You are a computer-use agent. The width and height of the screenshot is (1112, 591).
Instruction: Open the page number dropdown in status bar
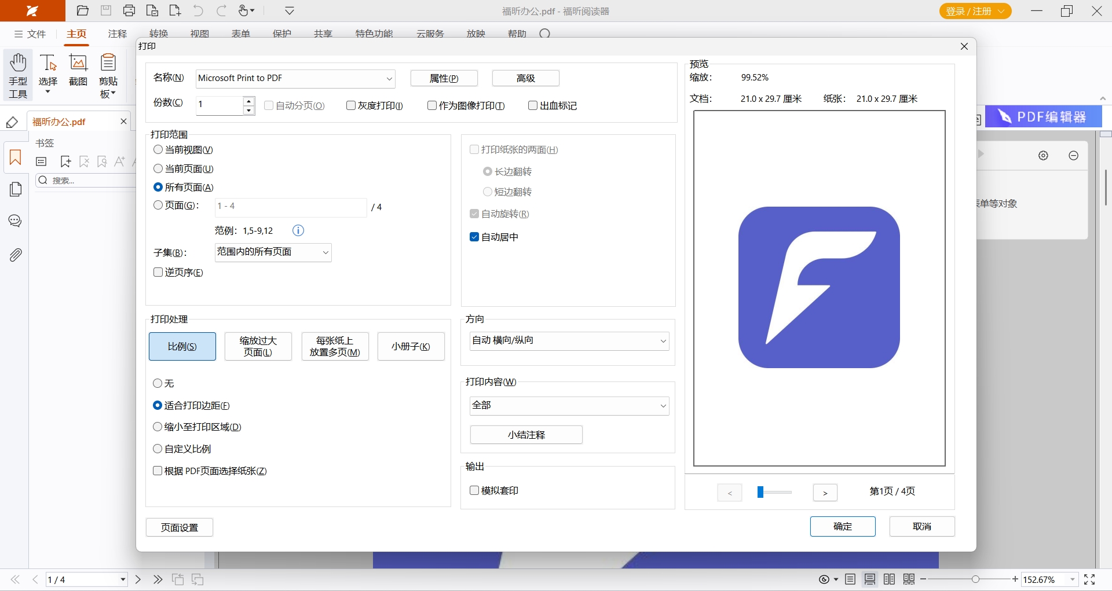[x=123, y=579]
